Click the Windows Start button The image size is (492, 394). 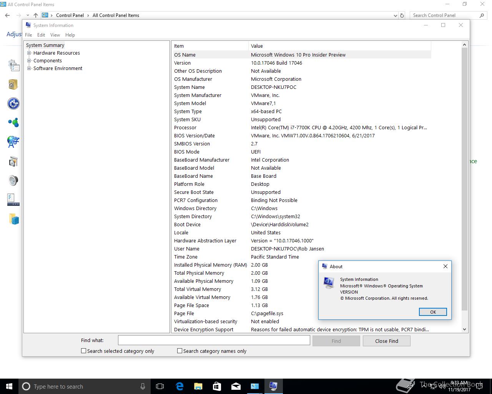[x=9, y=386]
